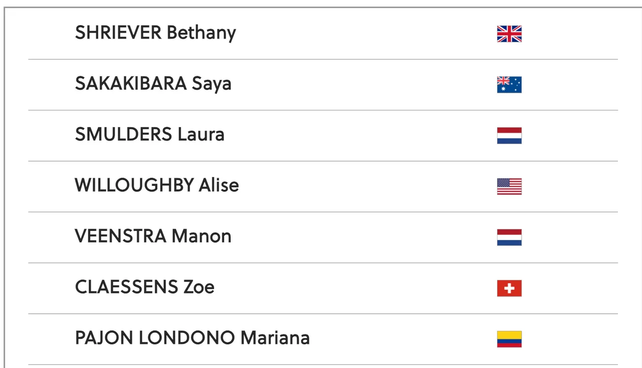This screenshot has height=368, width=642.
Task: Click the first name Mariana
Action: pyautogui.click(x=275, y=338)
